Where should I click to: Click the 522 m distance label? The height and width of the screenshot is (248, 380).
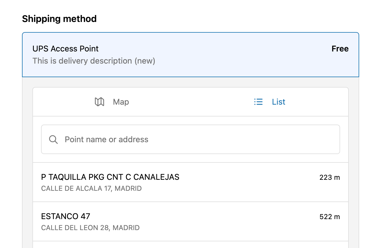[x=330, y=217]
